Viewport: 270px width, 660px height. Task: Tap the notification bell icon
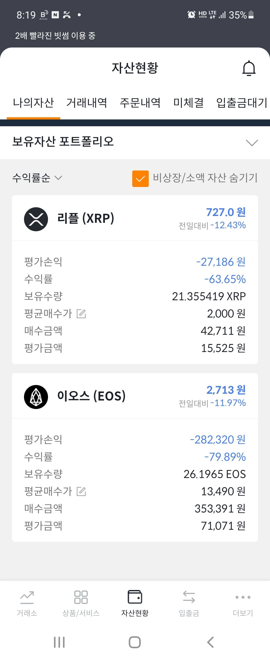pos(249,68)
